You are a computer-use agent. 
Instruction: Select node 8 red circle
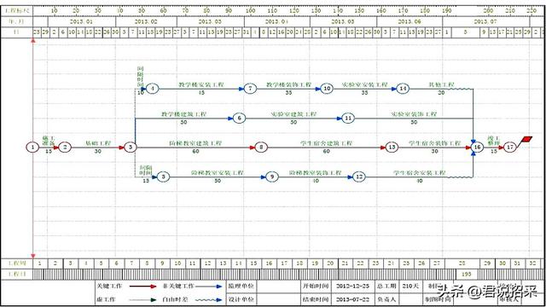click(x=261, y=148)
